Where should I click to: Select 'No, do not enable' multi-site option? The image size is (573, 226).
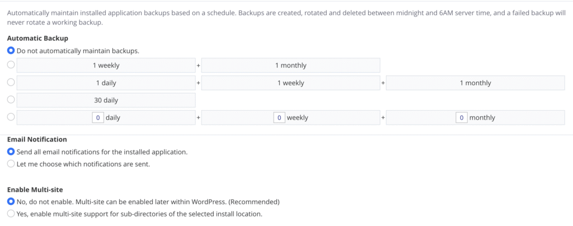(x=11, y=201)
